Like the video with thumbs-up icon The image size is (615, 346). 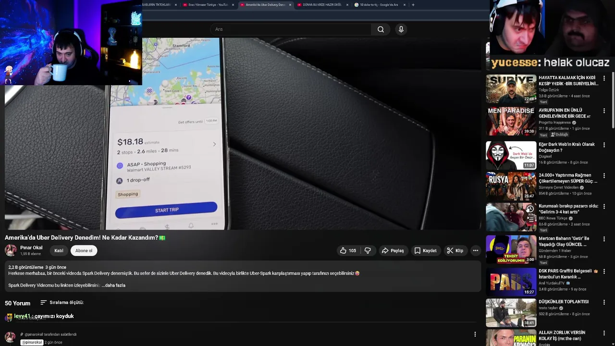[349, 250]
